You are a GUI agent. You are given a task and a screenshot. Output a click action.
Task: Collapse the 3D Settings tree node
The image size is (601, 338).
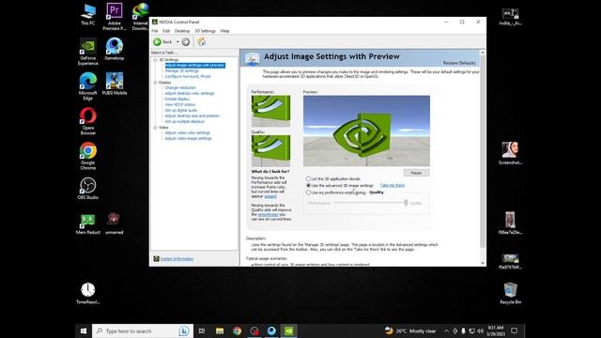pos(155,60)
